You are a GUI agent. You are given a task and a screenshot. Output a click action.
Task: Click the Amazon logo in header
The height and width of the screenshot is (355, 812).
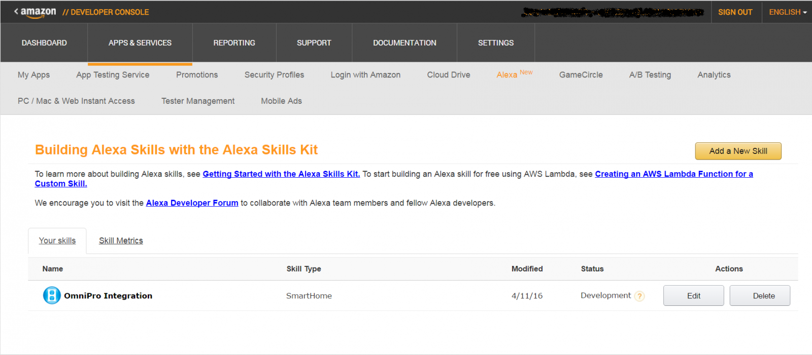[38, 12]
